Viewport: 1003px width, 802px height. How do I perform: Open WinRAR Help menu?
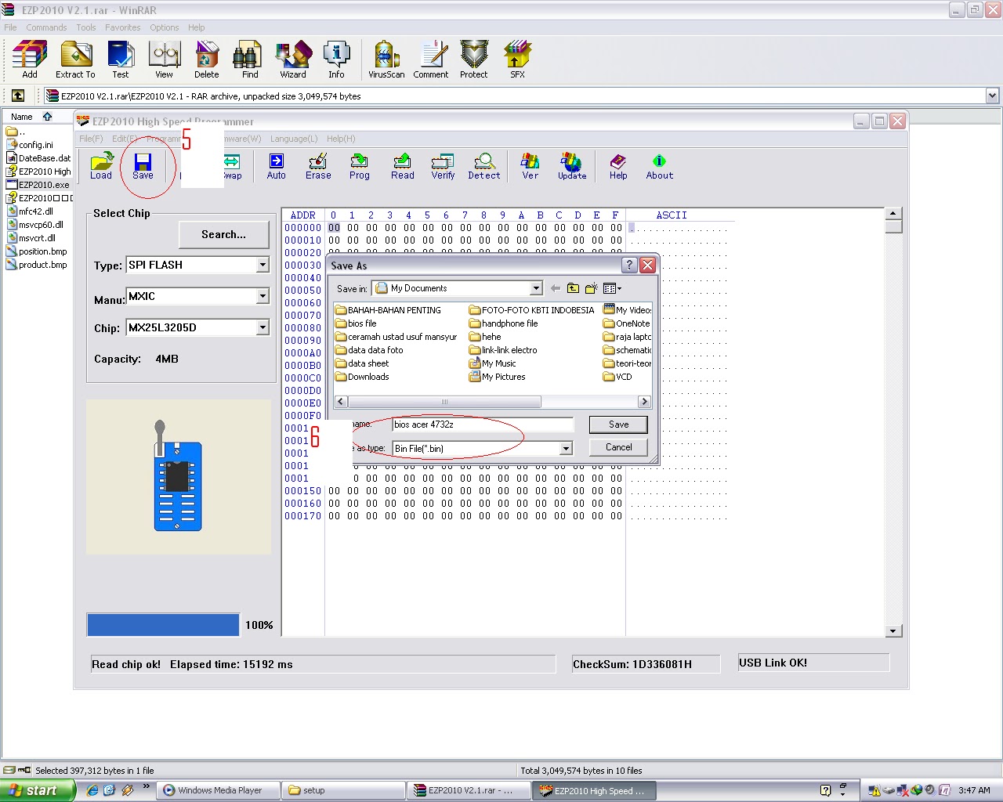coord(196,27)
